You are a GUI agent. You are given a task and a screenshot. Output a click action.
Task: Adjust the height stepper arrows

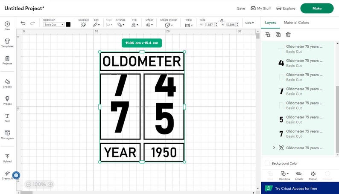point(237,25)
